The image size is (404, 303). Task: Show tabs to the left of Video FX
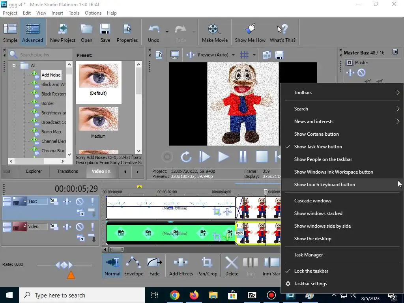pyautogui.click(x=125, y=172)
